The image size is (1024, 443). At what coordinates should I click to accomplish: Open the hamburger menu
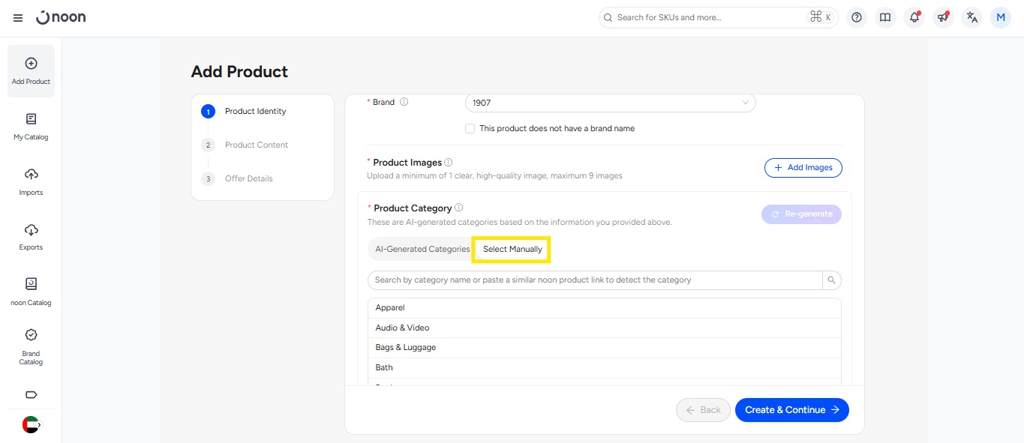18,18
